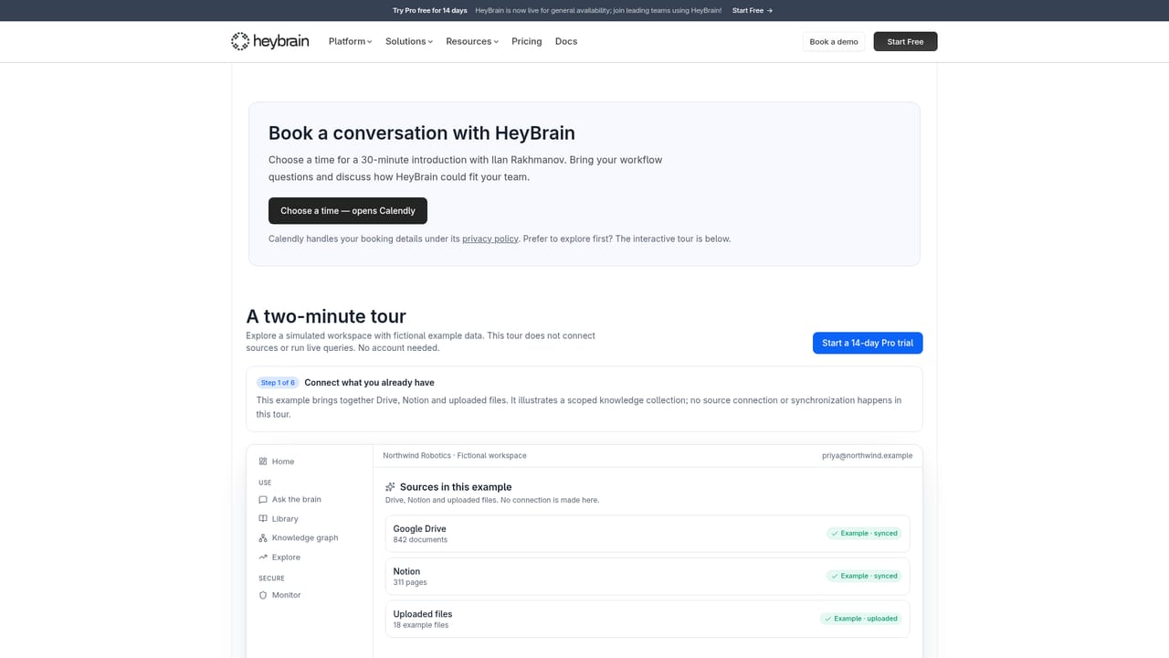
Task: Select the Explore trend icon
Action: [263, 557]
